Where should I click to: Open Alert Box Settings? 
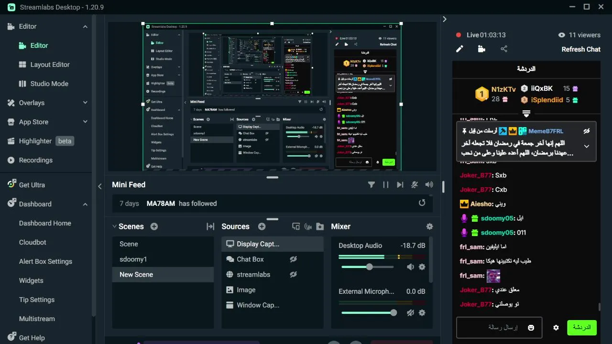point(45,261)
